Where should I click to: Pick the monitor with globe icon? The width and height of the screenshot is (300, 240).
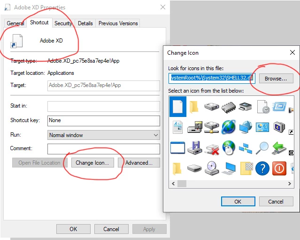click(246, 127)
